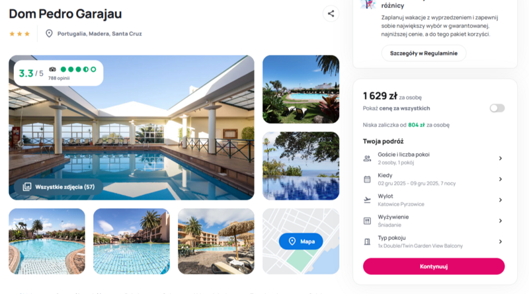Click the door icon next to Typ pokoju
This screenshot has width=529, height=294.
click(367, 242)
